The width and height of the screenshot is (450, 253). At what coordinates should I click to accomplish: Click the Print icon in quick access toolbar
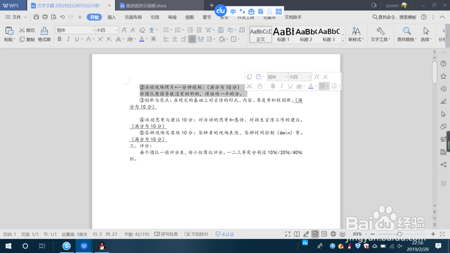click(45, 17)
